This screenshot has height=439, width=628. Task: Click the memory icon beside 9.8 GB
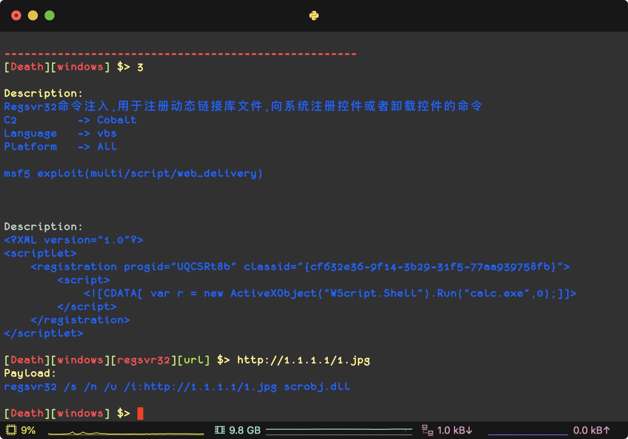coord(219,430)
